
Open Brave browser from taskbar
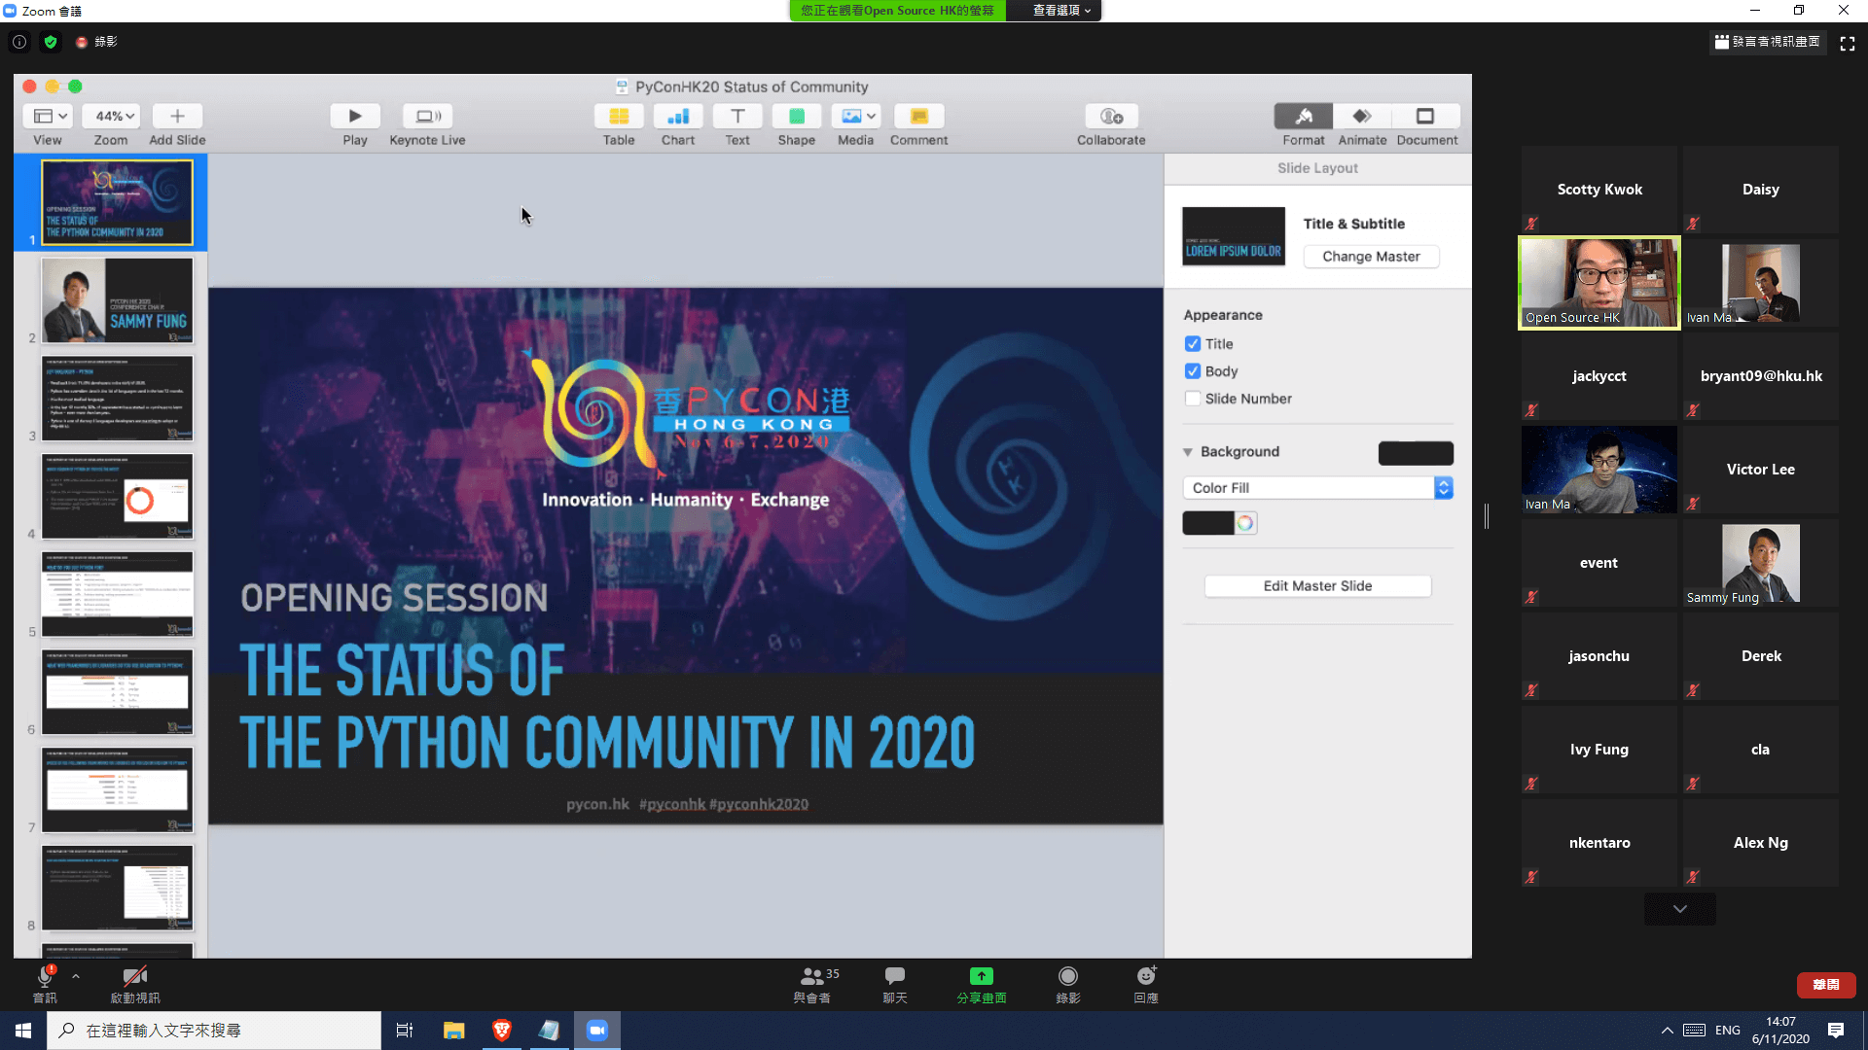tap(502, 1030)
